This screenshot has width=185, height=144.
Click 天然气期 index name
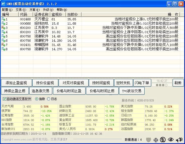(8, 106)
